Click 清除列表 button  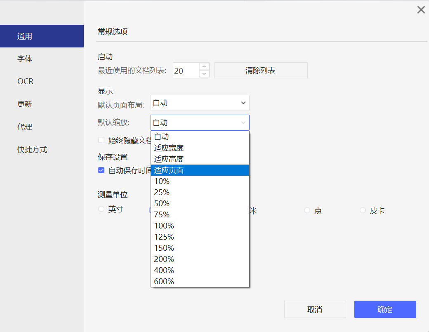click(x=260, y=71)
